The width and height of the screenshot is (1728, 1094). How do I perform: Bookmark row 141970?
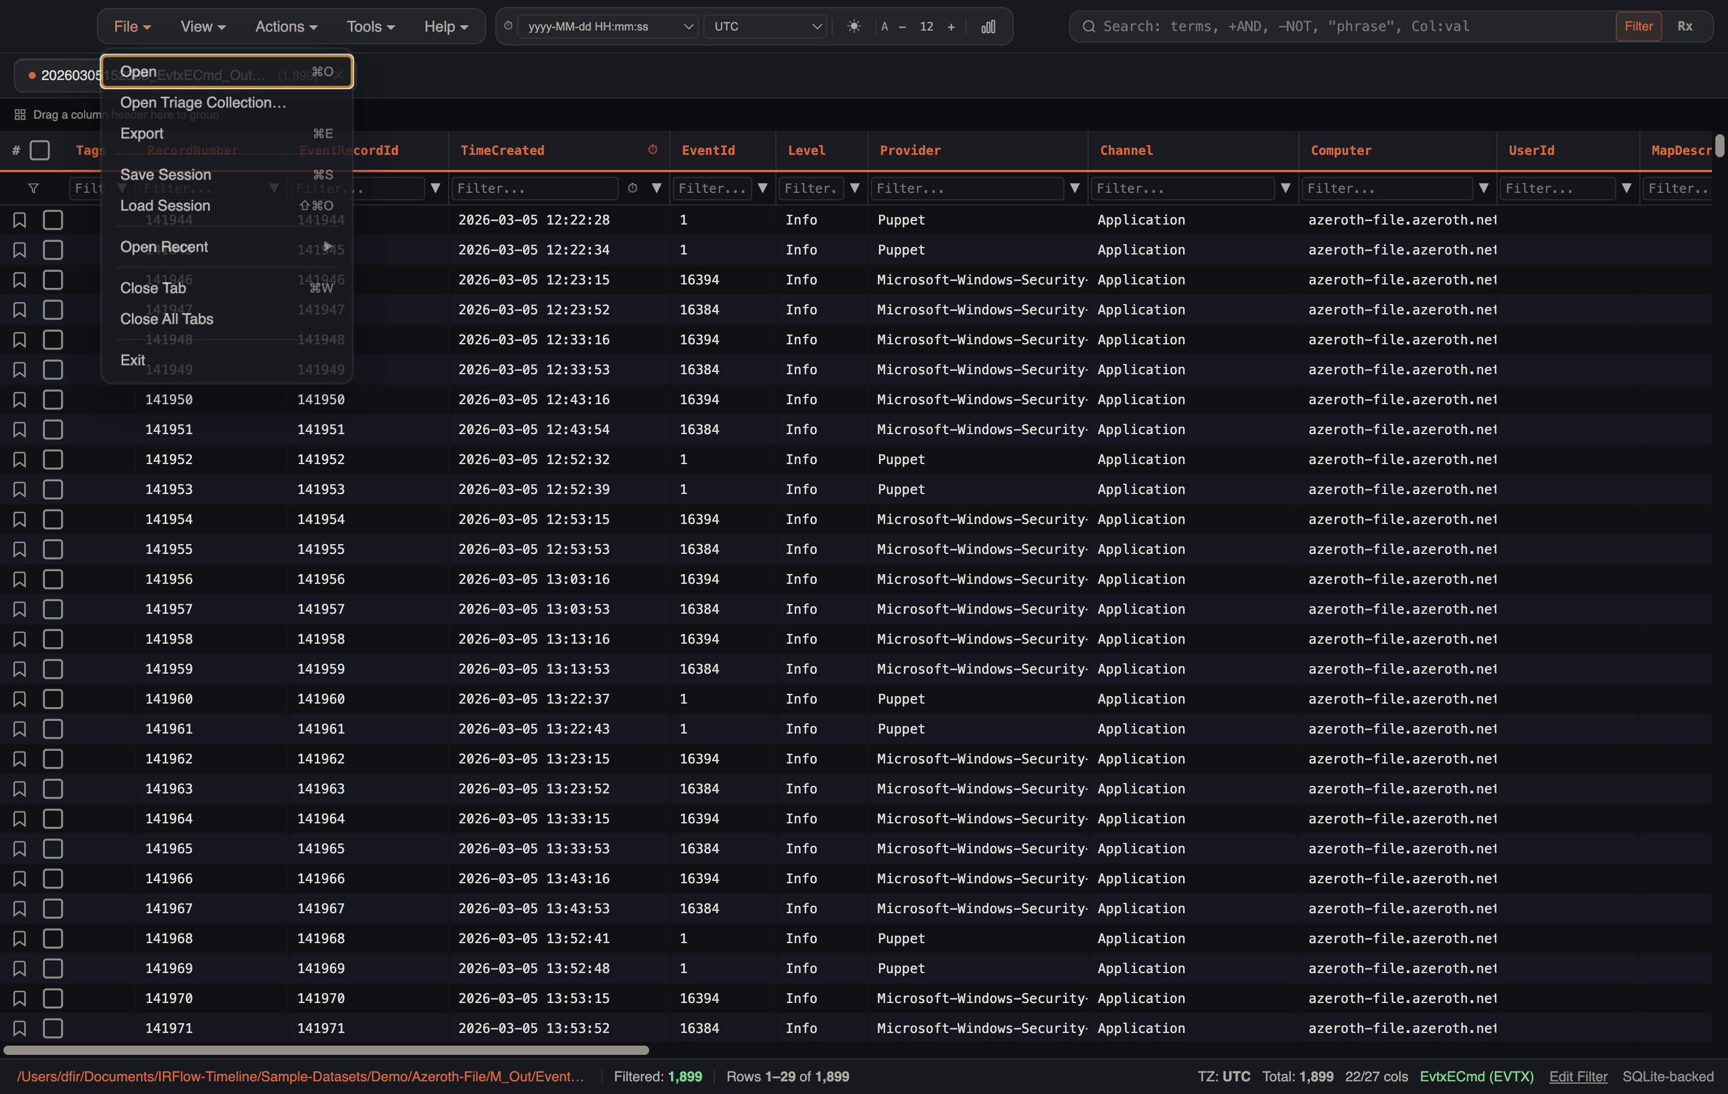pyautogui.click(x=20, y=998)
